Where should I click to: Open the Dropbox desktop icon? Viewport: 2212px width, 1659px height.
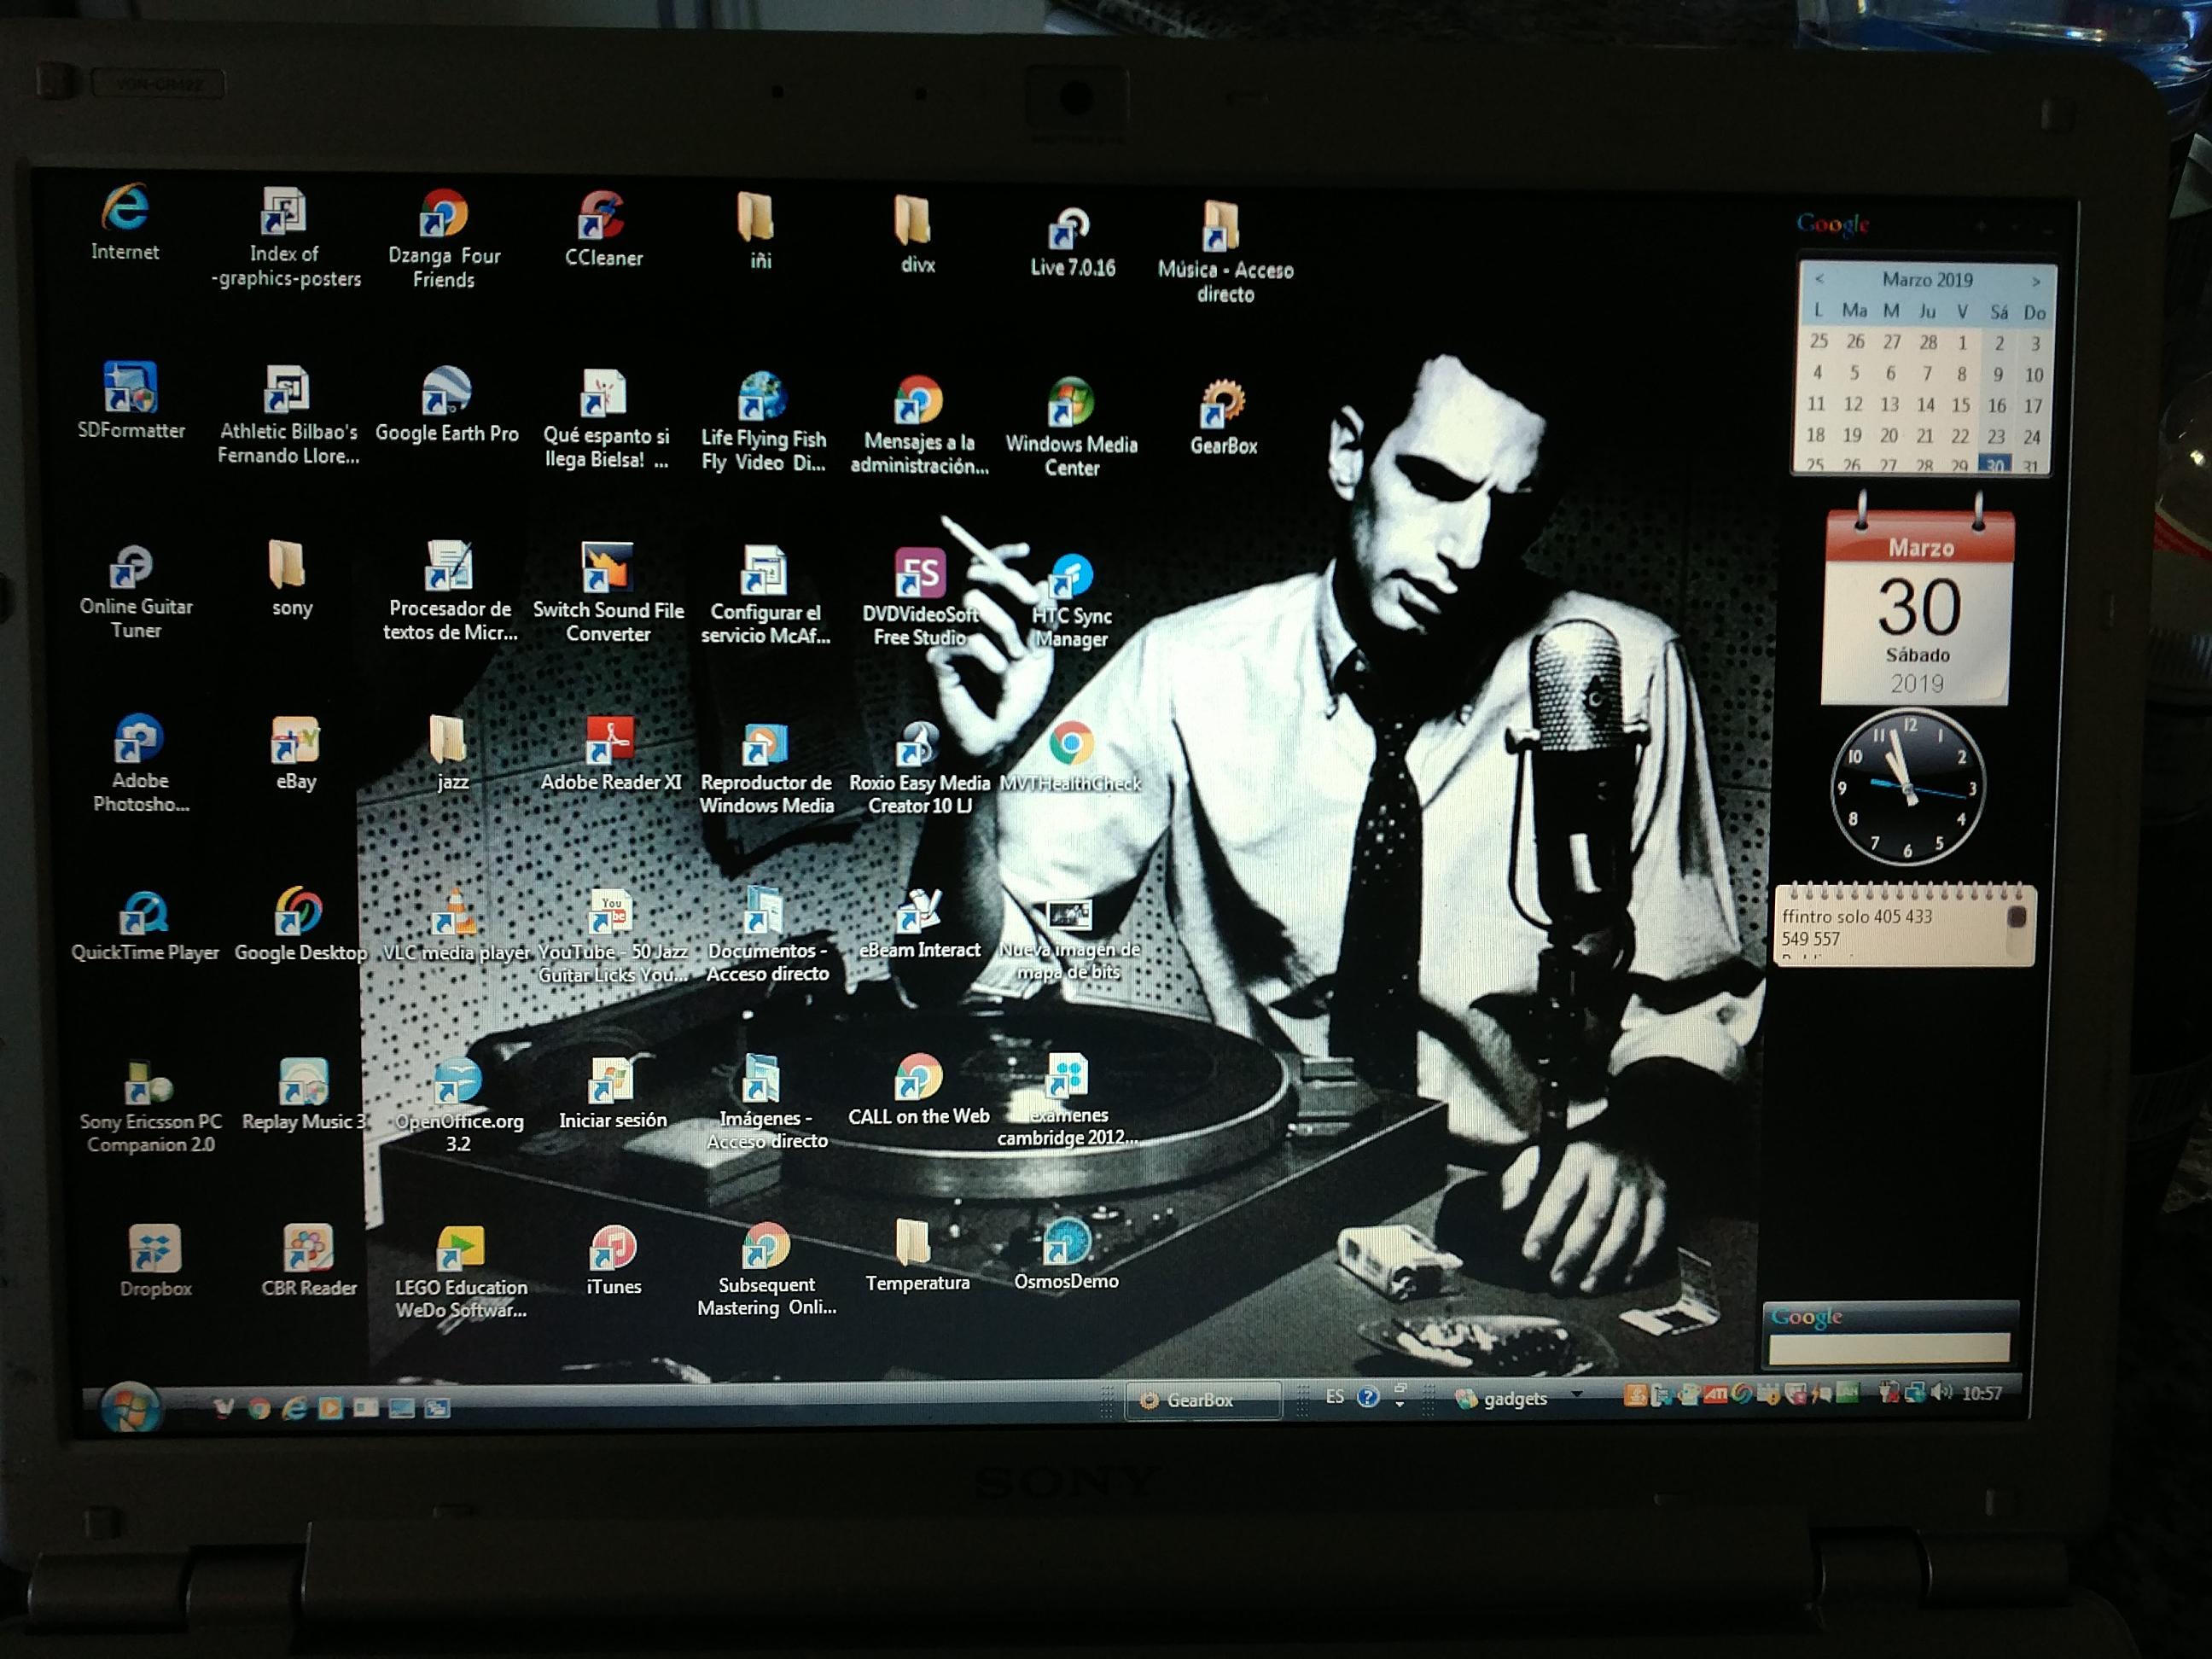coord(155,1250)
